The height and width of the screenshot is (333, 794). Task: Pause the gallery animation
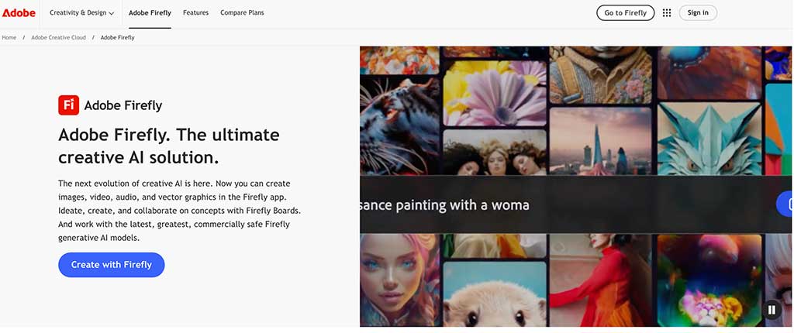tap(772, 310)
